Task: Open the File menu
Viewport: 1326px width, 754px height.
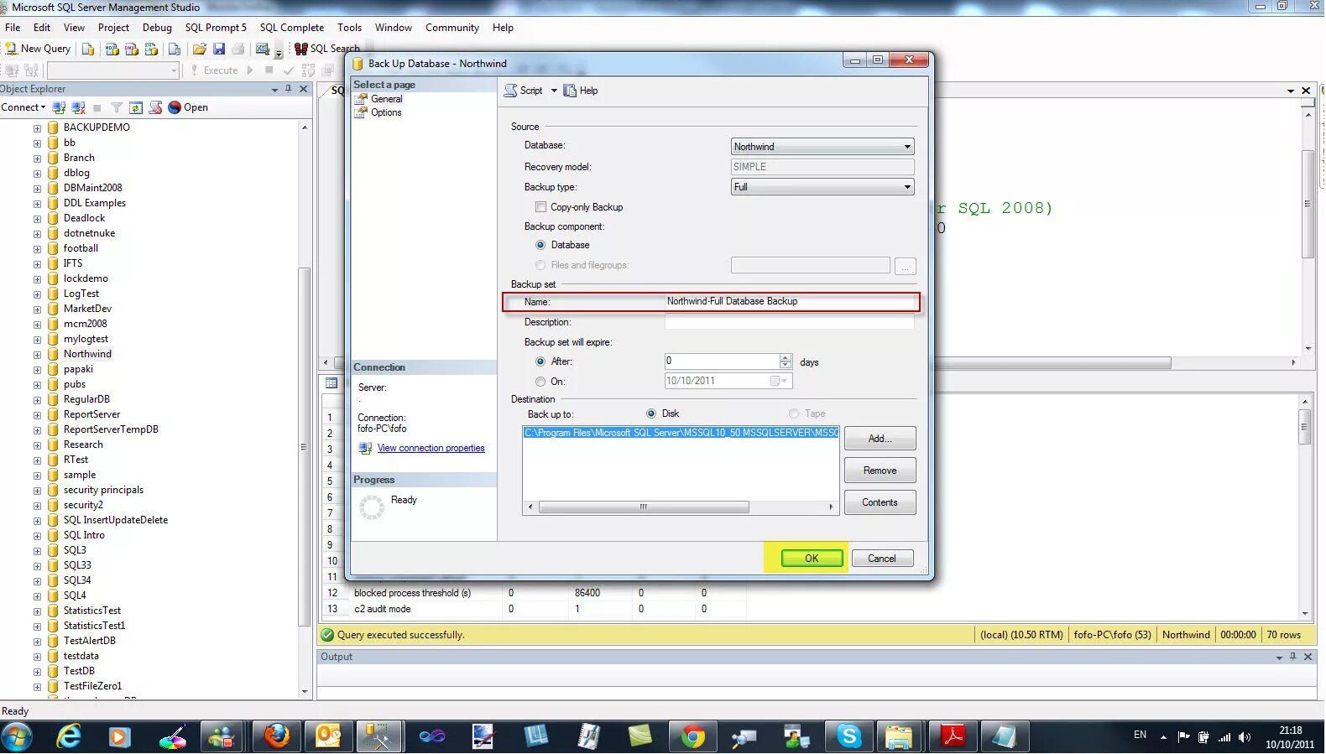Action: [13, 28]
